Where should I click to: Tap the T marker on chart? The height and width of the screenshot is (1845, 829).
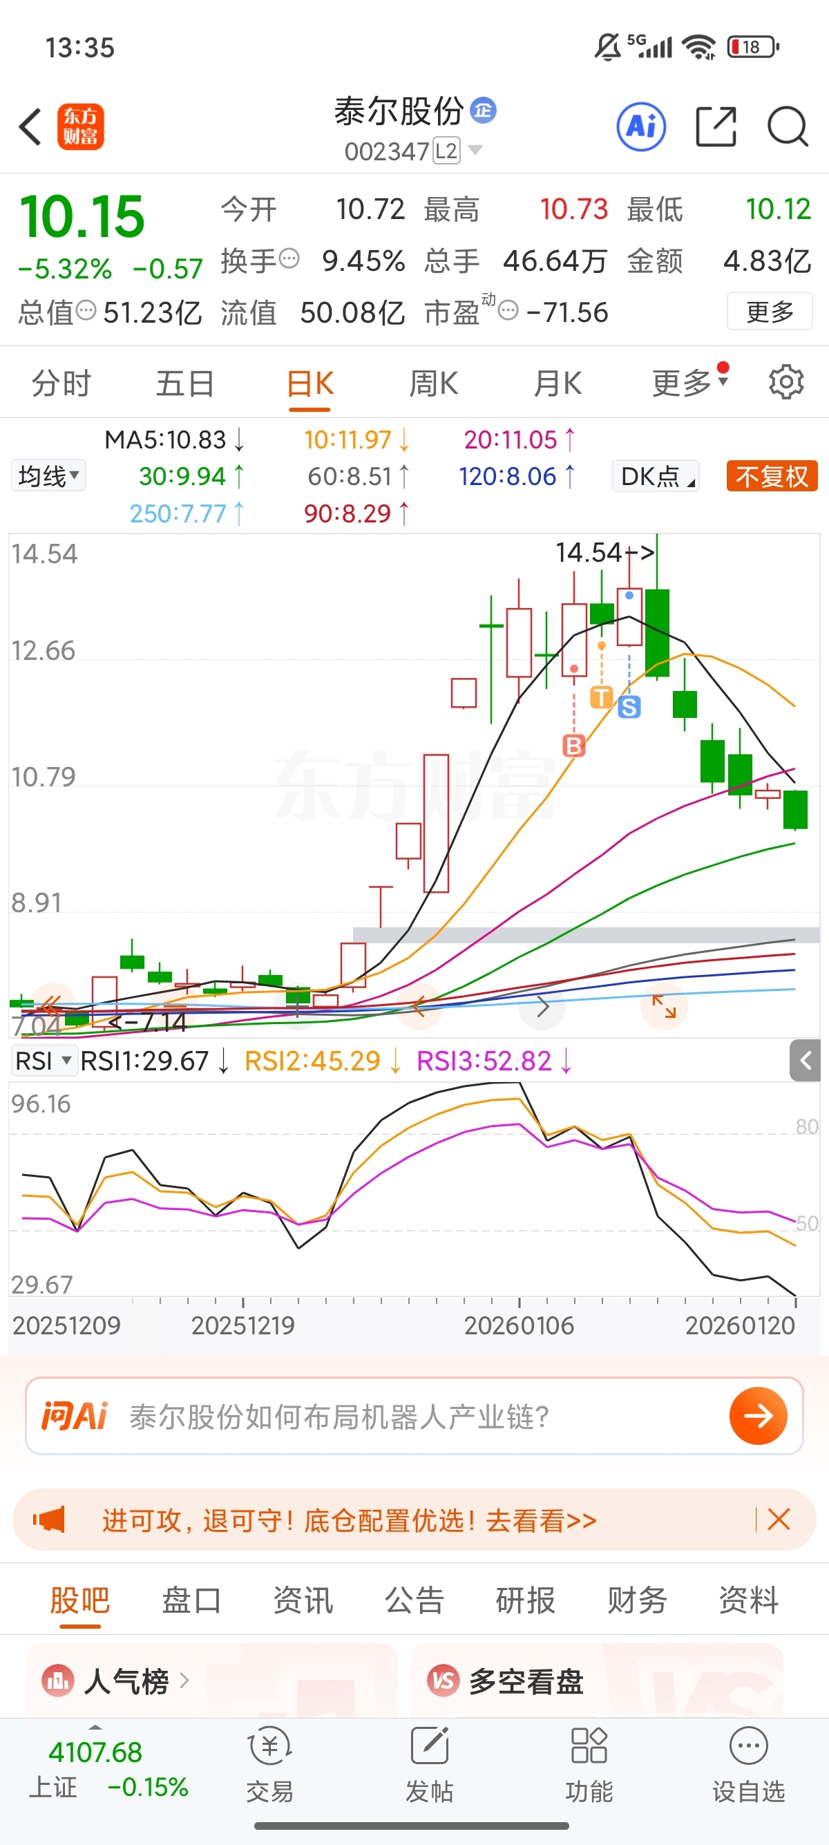(601, 697)
